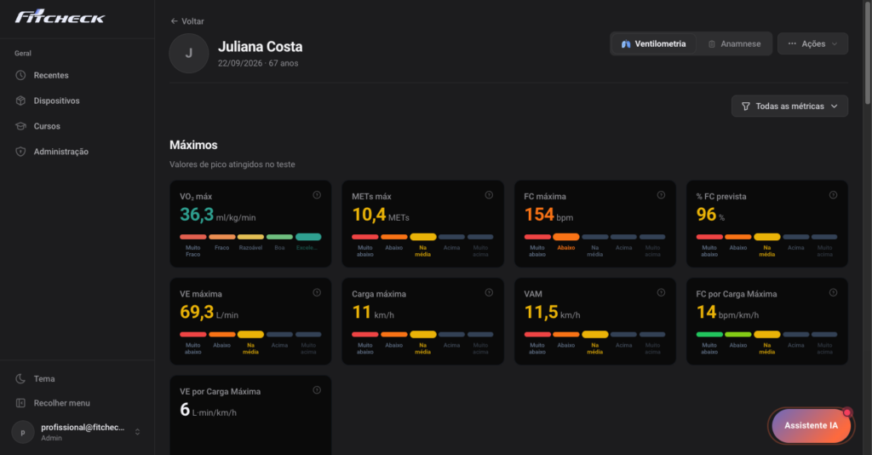This screenshot has height=455, width=872.
Task: Open the Todas as métricas filter dropdown
Action: pyautogui.click(x=789, y=107)
